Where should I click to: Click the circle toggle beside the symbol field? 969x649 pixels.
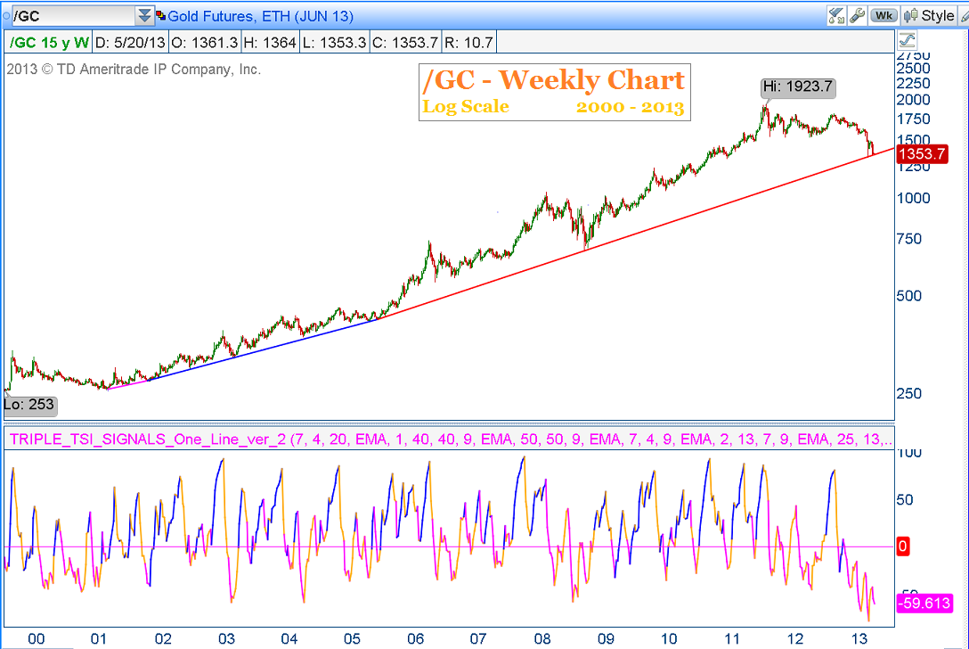tap(6, 14)
